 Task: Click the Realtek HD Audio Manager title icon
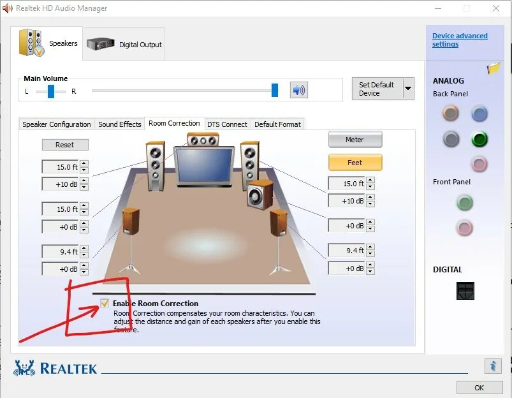[x=7, y=8]
